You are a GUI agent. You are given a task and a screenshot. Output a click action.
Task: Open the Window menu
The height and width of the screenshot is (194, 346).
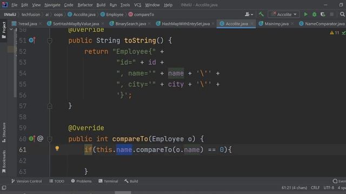[152, 5]
